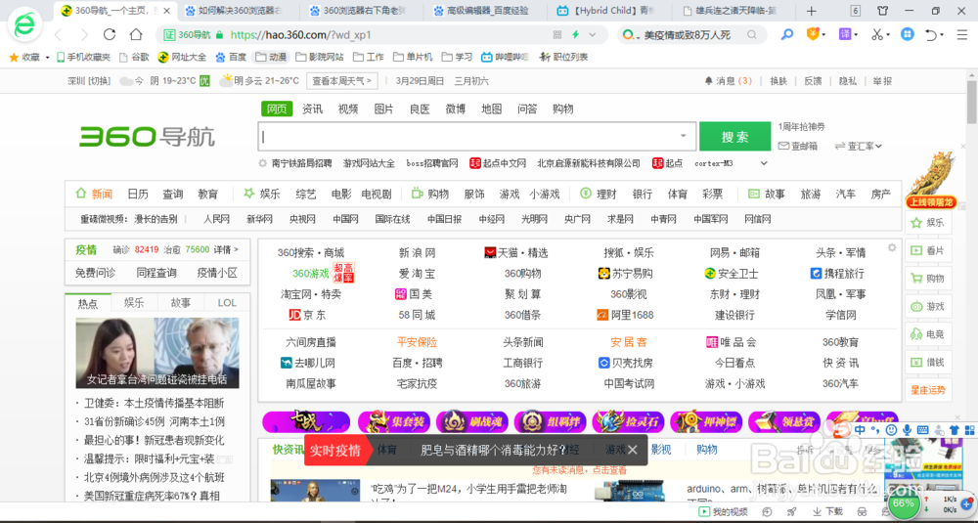Open headline 卫健委:本土疫情传播基本阻断
This screenshot has width=978, height=523.
(x=155, y=404)
